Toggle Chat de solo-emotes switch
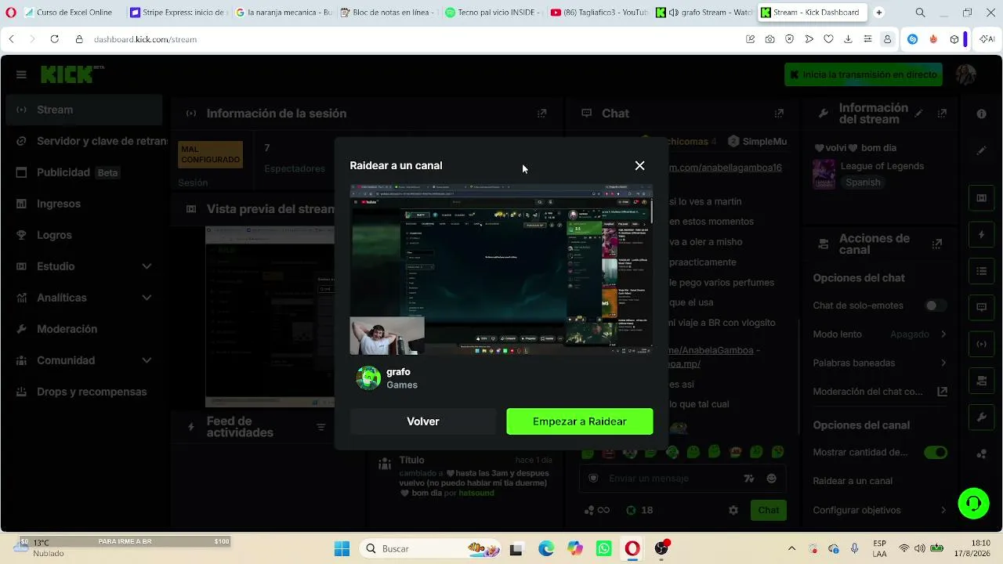1003x564 pixels. pyautogui.click(x=936, y=305)
